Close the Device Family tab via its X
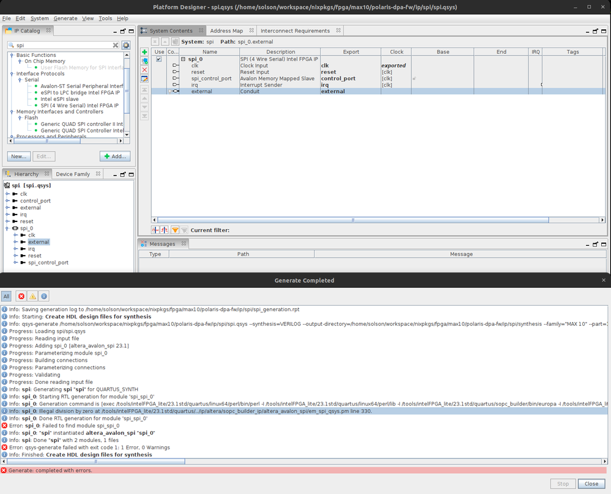Image resolution: width=611 pixels, height=494 pixels. pyautogui.click(x=98, y=174)
